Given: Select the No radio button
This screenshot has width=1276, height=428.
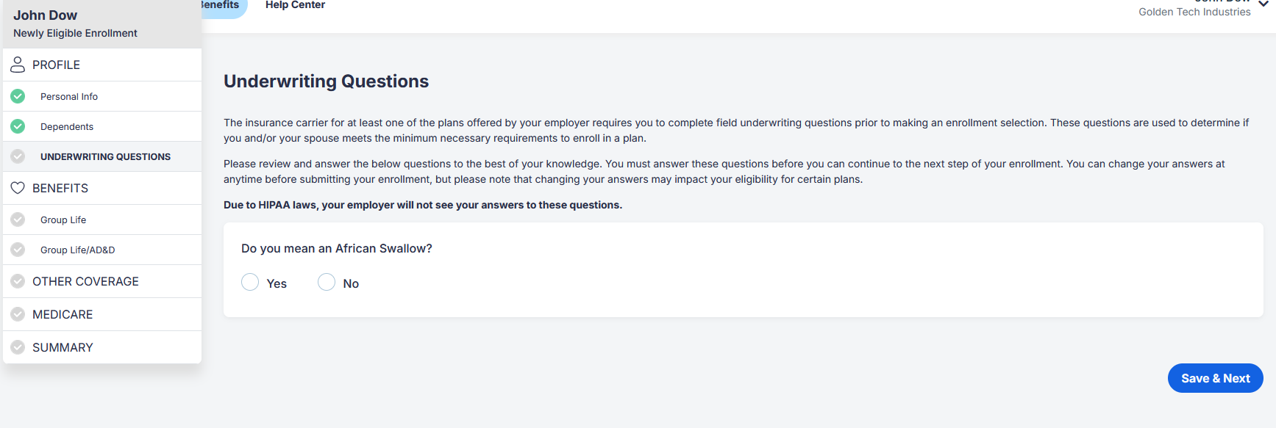Looking at the screenshot, I should (x=327, y=283).
